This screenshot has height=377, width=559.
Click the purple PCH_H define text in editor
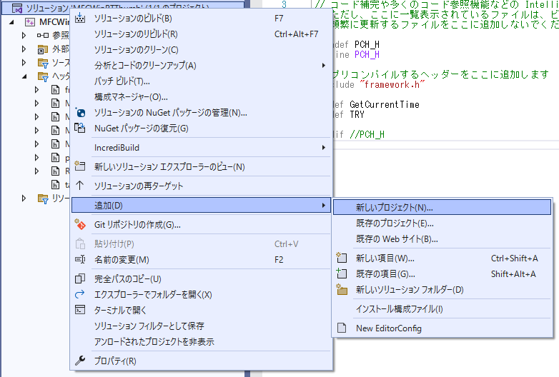pyautogui.click(x=367, y=54)
